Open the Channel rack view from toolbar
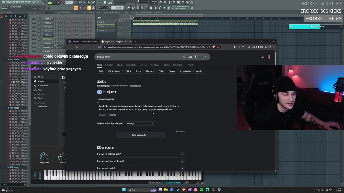 coord(138,8)
